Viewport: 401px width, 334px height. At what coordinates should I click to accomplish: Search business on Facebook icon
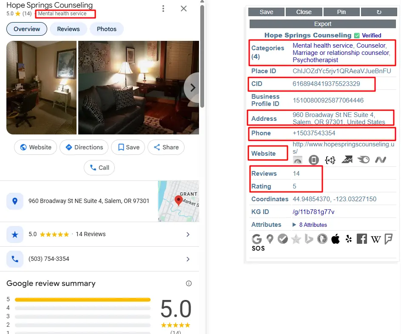362,239
